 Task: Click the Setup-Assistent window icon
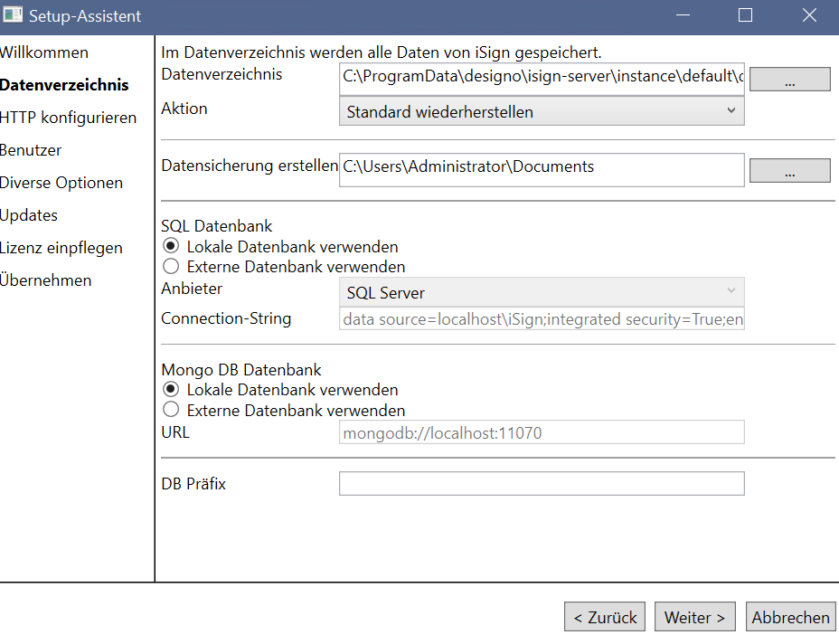point(13,15)
